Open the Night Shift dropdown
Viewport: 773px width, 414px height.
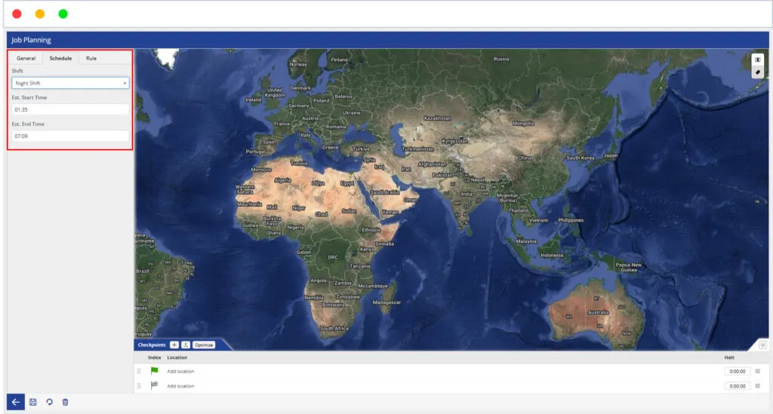click(70, 83)
